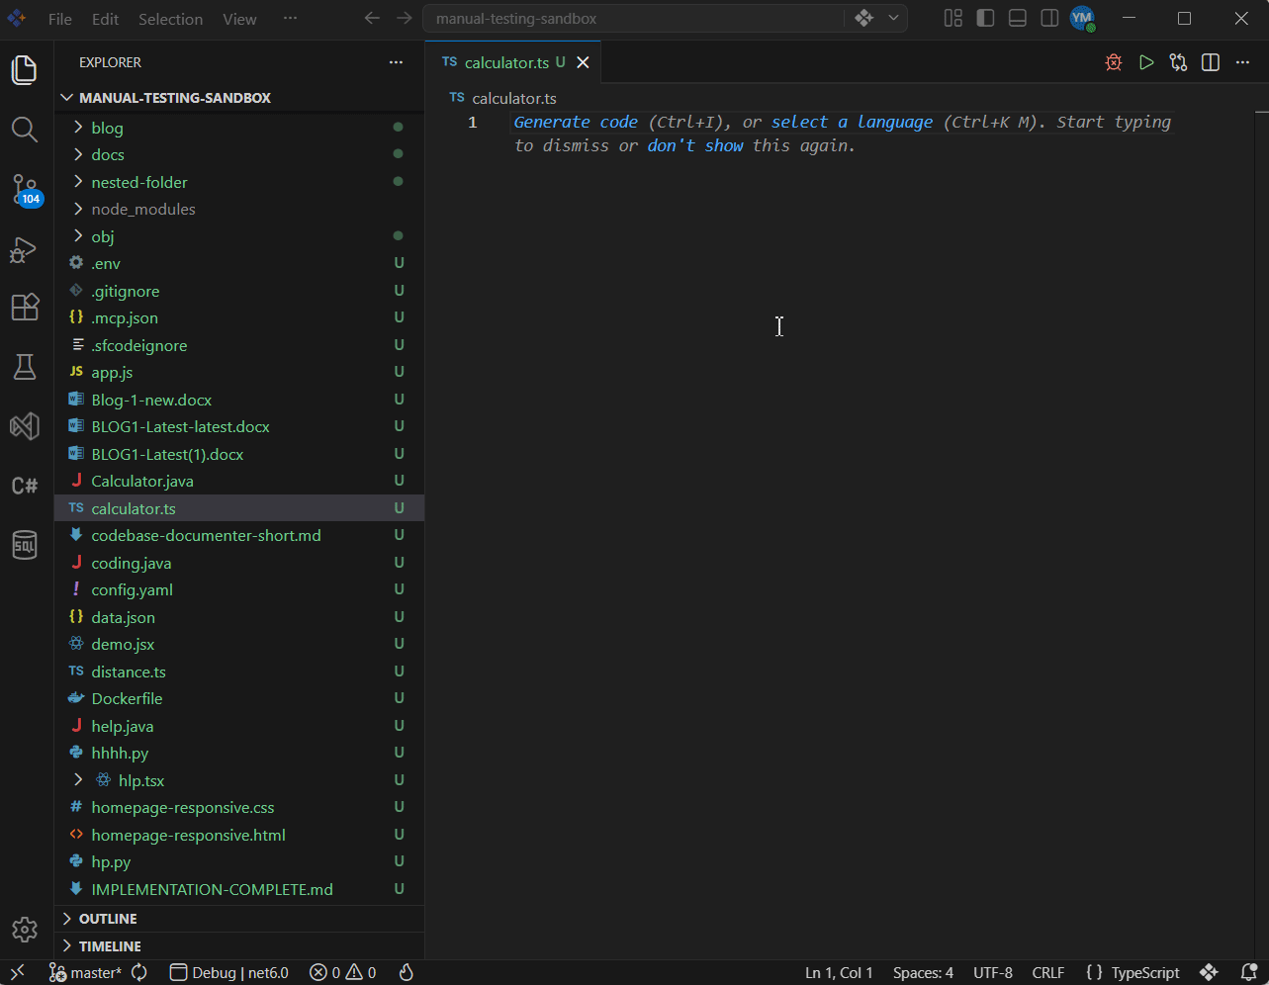Click the debug bug icon in editor toolbar
This screenshot has height=985, width=1269.
pos(1114,62)
